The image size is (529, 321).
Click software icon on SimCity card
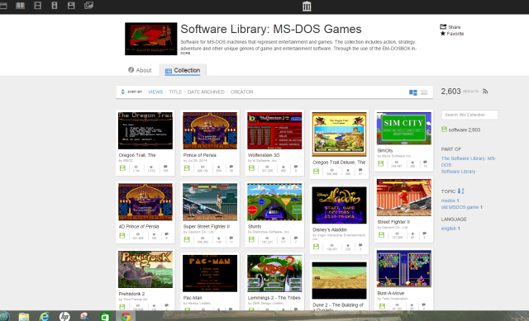click(x=381, y=163)
